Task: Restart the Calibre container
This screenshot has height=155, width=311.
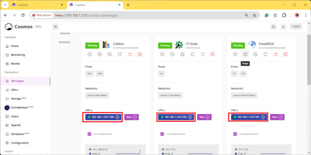Action: tap(119, 54)
